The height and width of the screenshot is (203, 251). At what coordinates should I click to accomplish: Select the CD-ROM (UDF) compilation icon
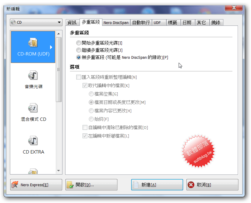coord(33,43)
